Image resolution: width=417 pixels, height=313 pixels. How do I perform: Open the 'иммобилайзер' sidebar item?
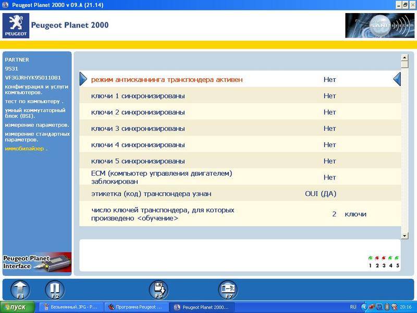26,149
